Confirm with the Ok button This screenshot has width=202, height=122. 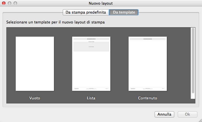point(187,114)
